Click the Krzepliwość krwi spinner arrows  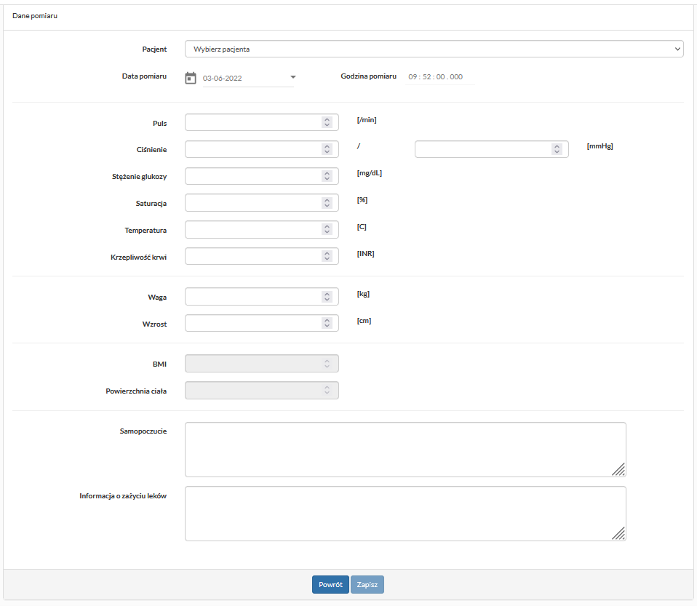(327, 257)
